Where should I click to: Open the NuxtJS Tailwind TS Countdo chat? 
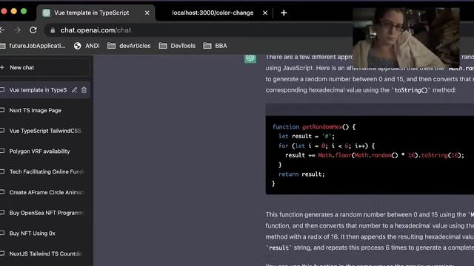[44, 253]
